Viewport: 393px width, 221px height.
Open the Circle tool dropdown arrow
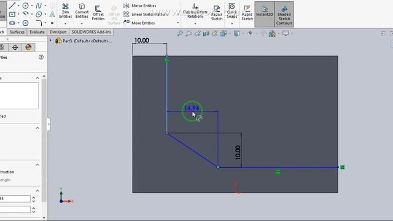pos(31,6)
